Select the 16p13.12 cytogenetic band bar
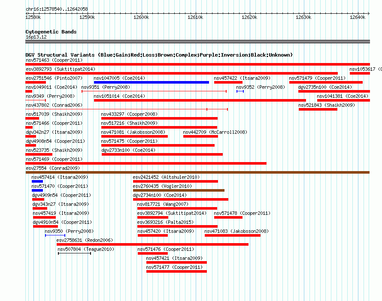 (x=197, y=42)
